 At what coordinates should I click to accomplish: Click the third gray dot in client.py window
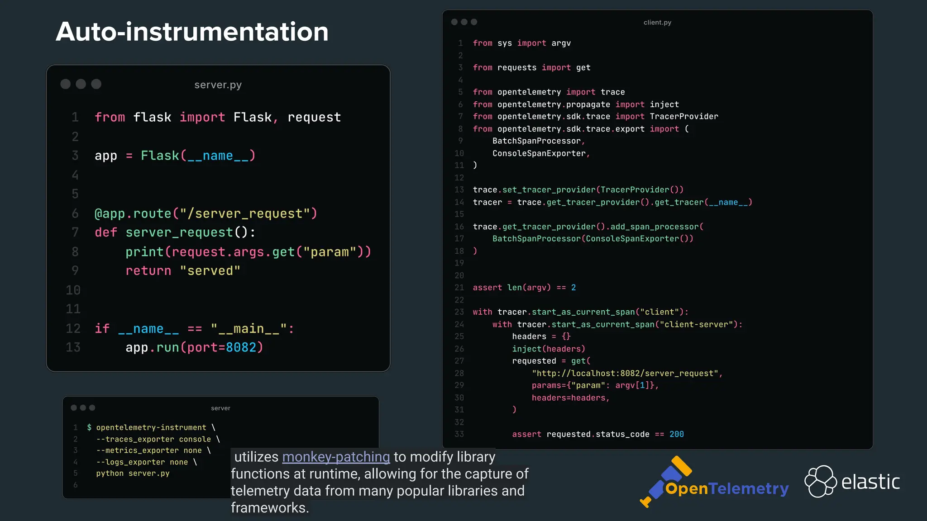tap(474, 22)
